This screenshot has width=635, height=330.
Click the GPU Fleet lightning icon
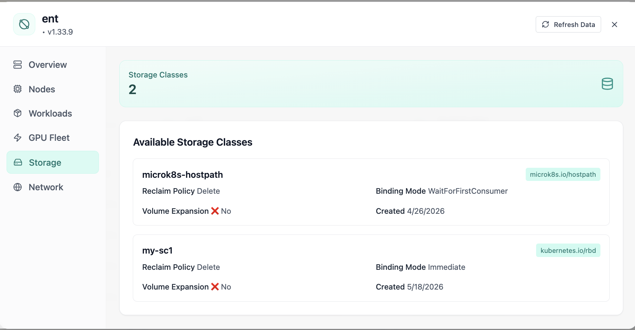(18, 138)
